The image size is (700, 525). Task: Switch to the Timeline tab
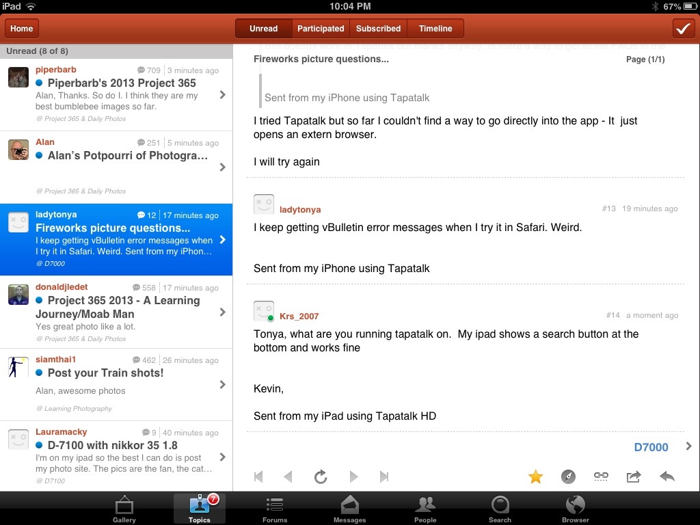pos(435,29)
